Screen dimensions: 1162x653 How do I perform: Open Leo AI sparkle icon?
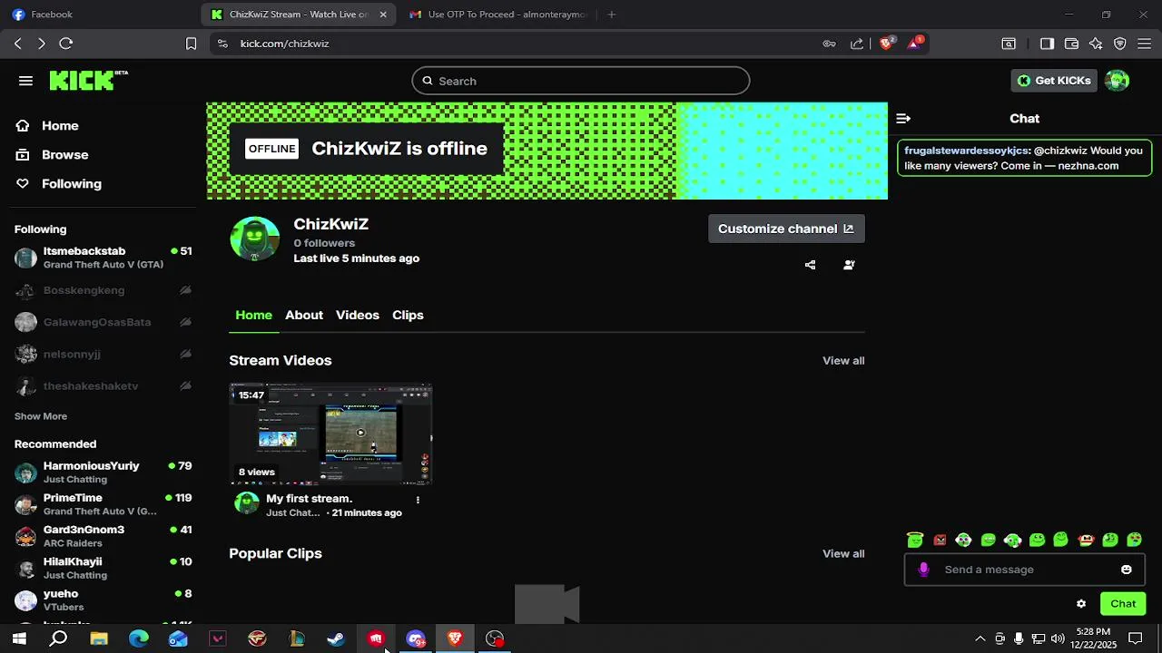pos(1096,44)
